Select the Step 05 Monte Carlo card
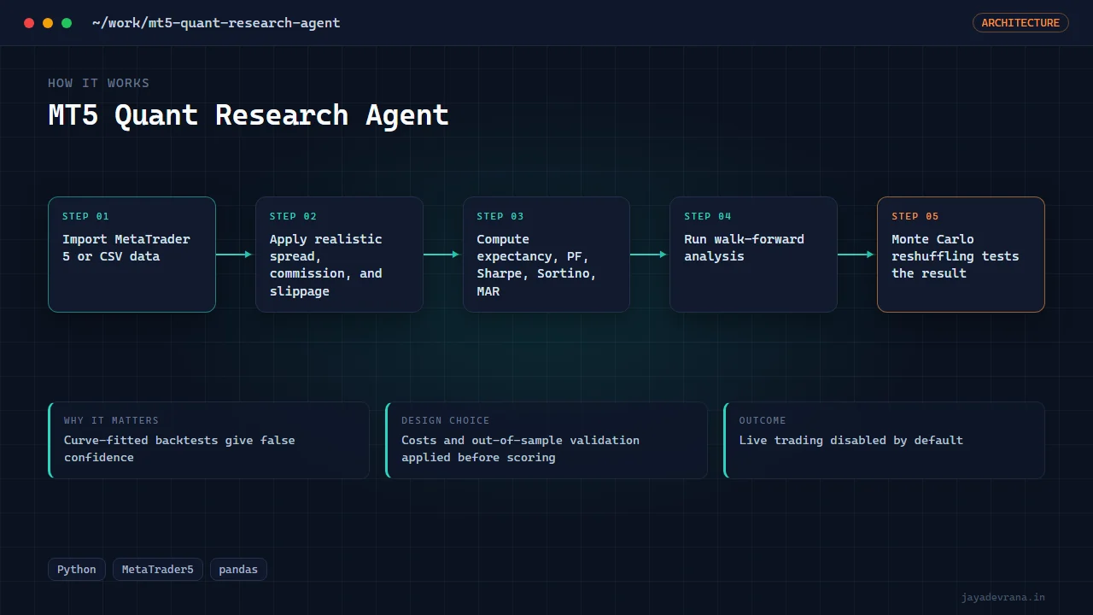The width and height of the screenshot is (1093, 615). coord(961,255)
